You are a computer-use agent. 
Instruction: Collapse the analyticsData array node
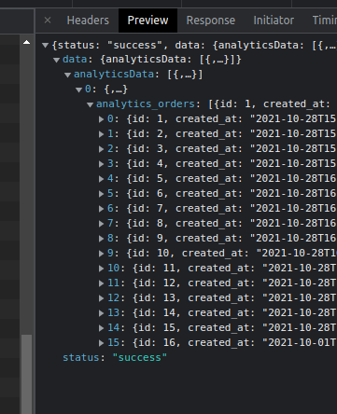[67, 75]
